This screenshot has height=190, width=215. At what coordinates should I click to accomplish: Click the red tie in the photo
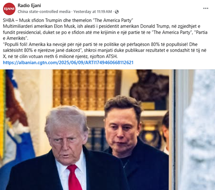point(74,177)
